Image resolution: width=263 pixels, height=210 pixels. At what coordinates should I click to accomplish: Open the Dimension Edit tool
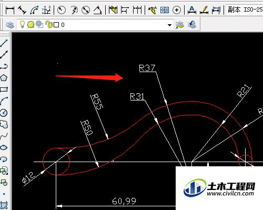click(192, 10)
